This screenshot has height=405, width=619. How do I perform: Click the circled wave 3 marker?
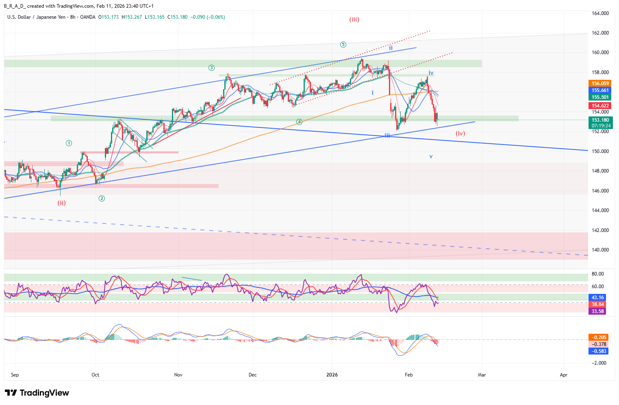click(211, 68)
